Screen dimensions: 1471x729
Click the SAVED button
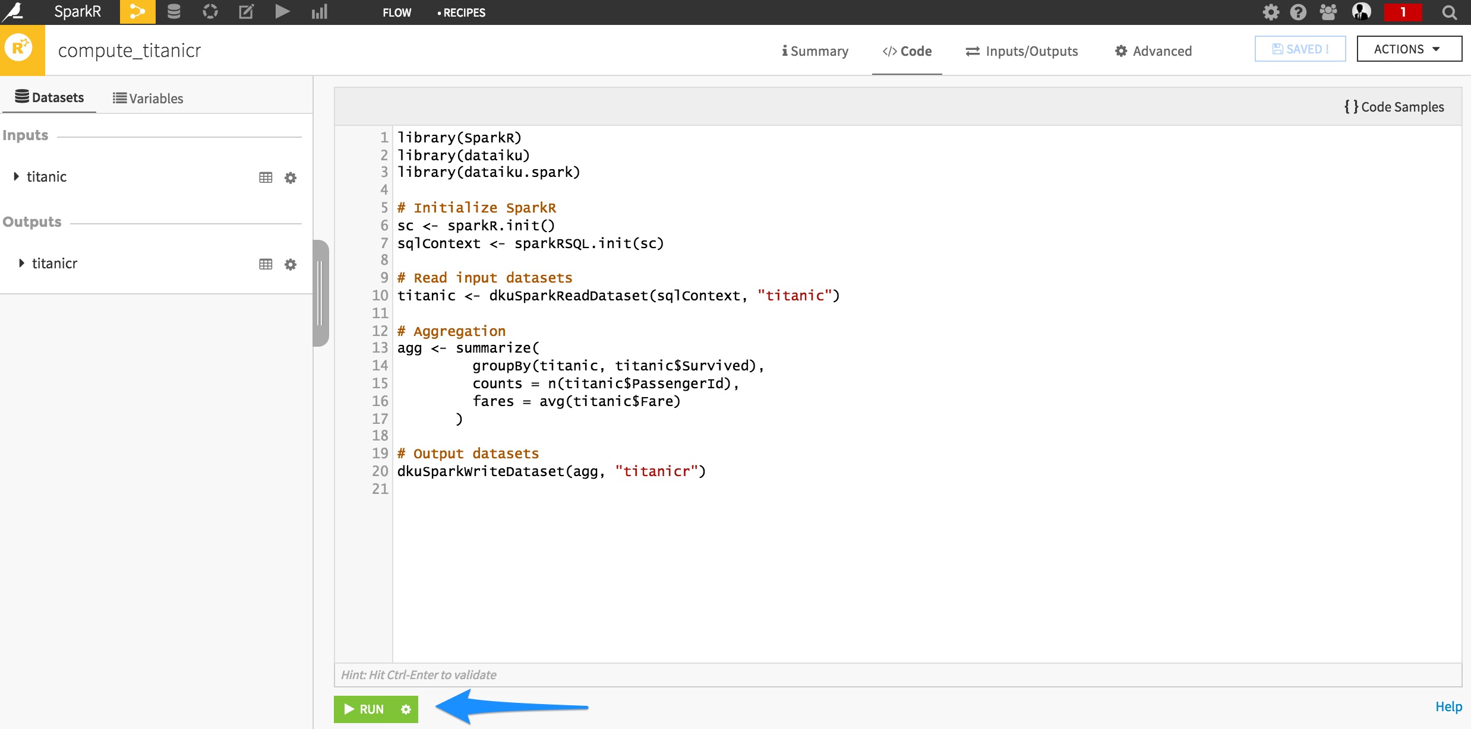point(1300,49)
